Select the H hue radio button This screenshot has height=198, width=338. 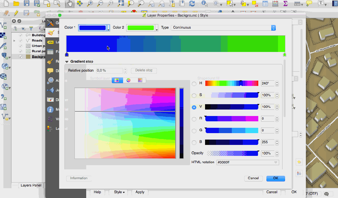point(194,83)
